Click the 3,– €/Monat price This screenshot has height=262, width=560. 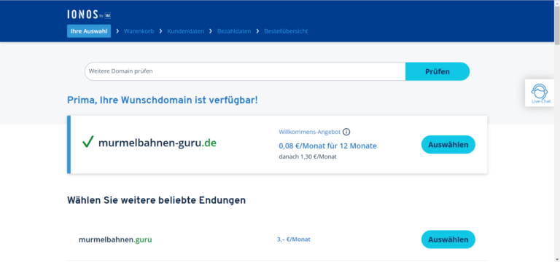(294, 239)
